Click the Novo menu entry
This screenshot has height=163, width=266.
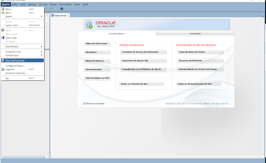22,9
